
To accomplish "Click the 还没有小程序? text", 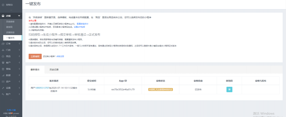I will coord(49,56).
